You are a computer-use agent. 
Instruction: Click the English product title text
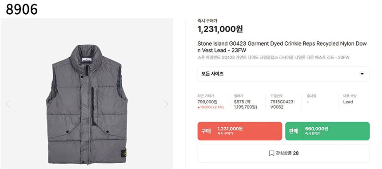[x=282, y=47]
